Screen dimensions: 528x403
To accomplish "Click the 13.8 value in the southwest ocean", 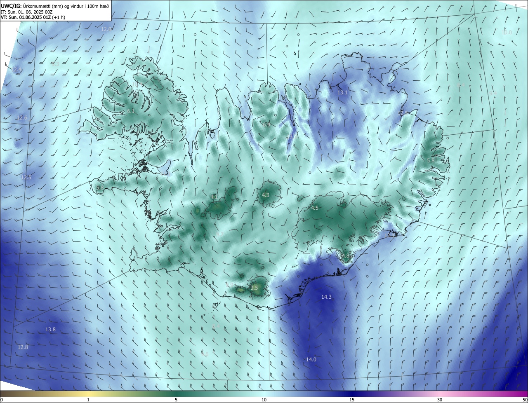I will pos(50,329).
